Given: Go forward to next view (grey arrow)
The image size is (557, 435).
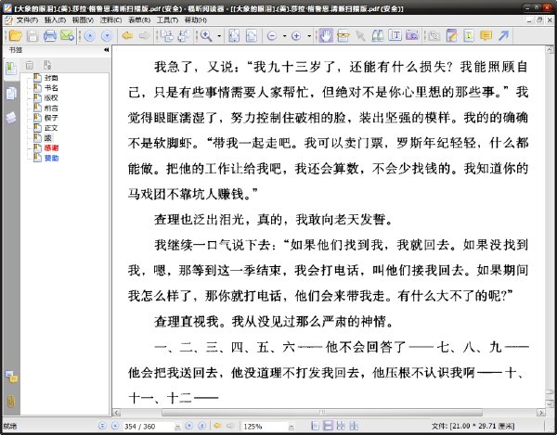Looking at the screenshot, I should click(144, 36).
